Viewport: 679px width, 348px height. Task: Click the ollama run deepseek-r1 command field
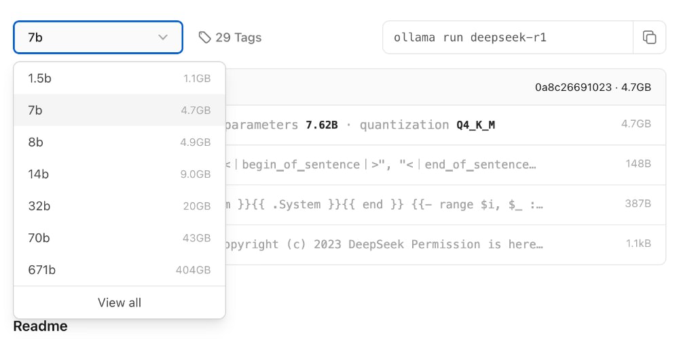pyautogui.click(x=508, y=37)
